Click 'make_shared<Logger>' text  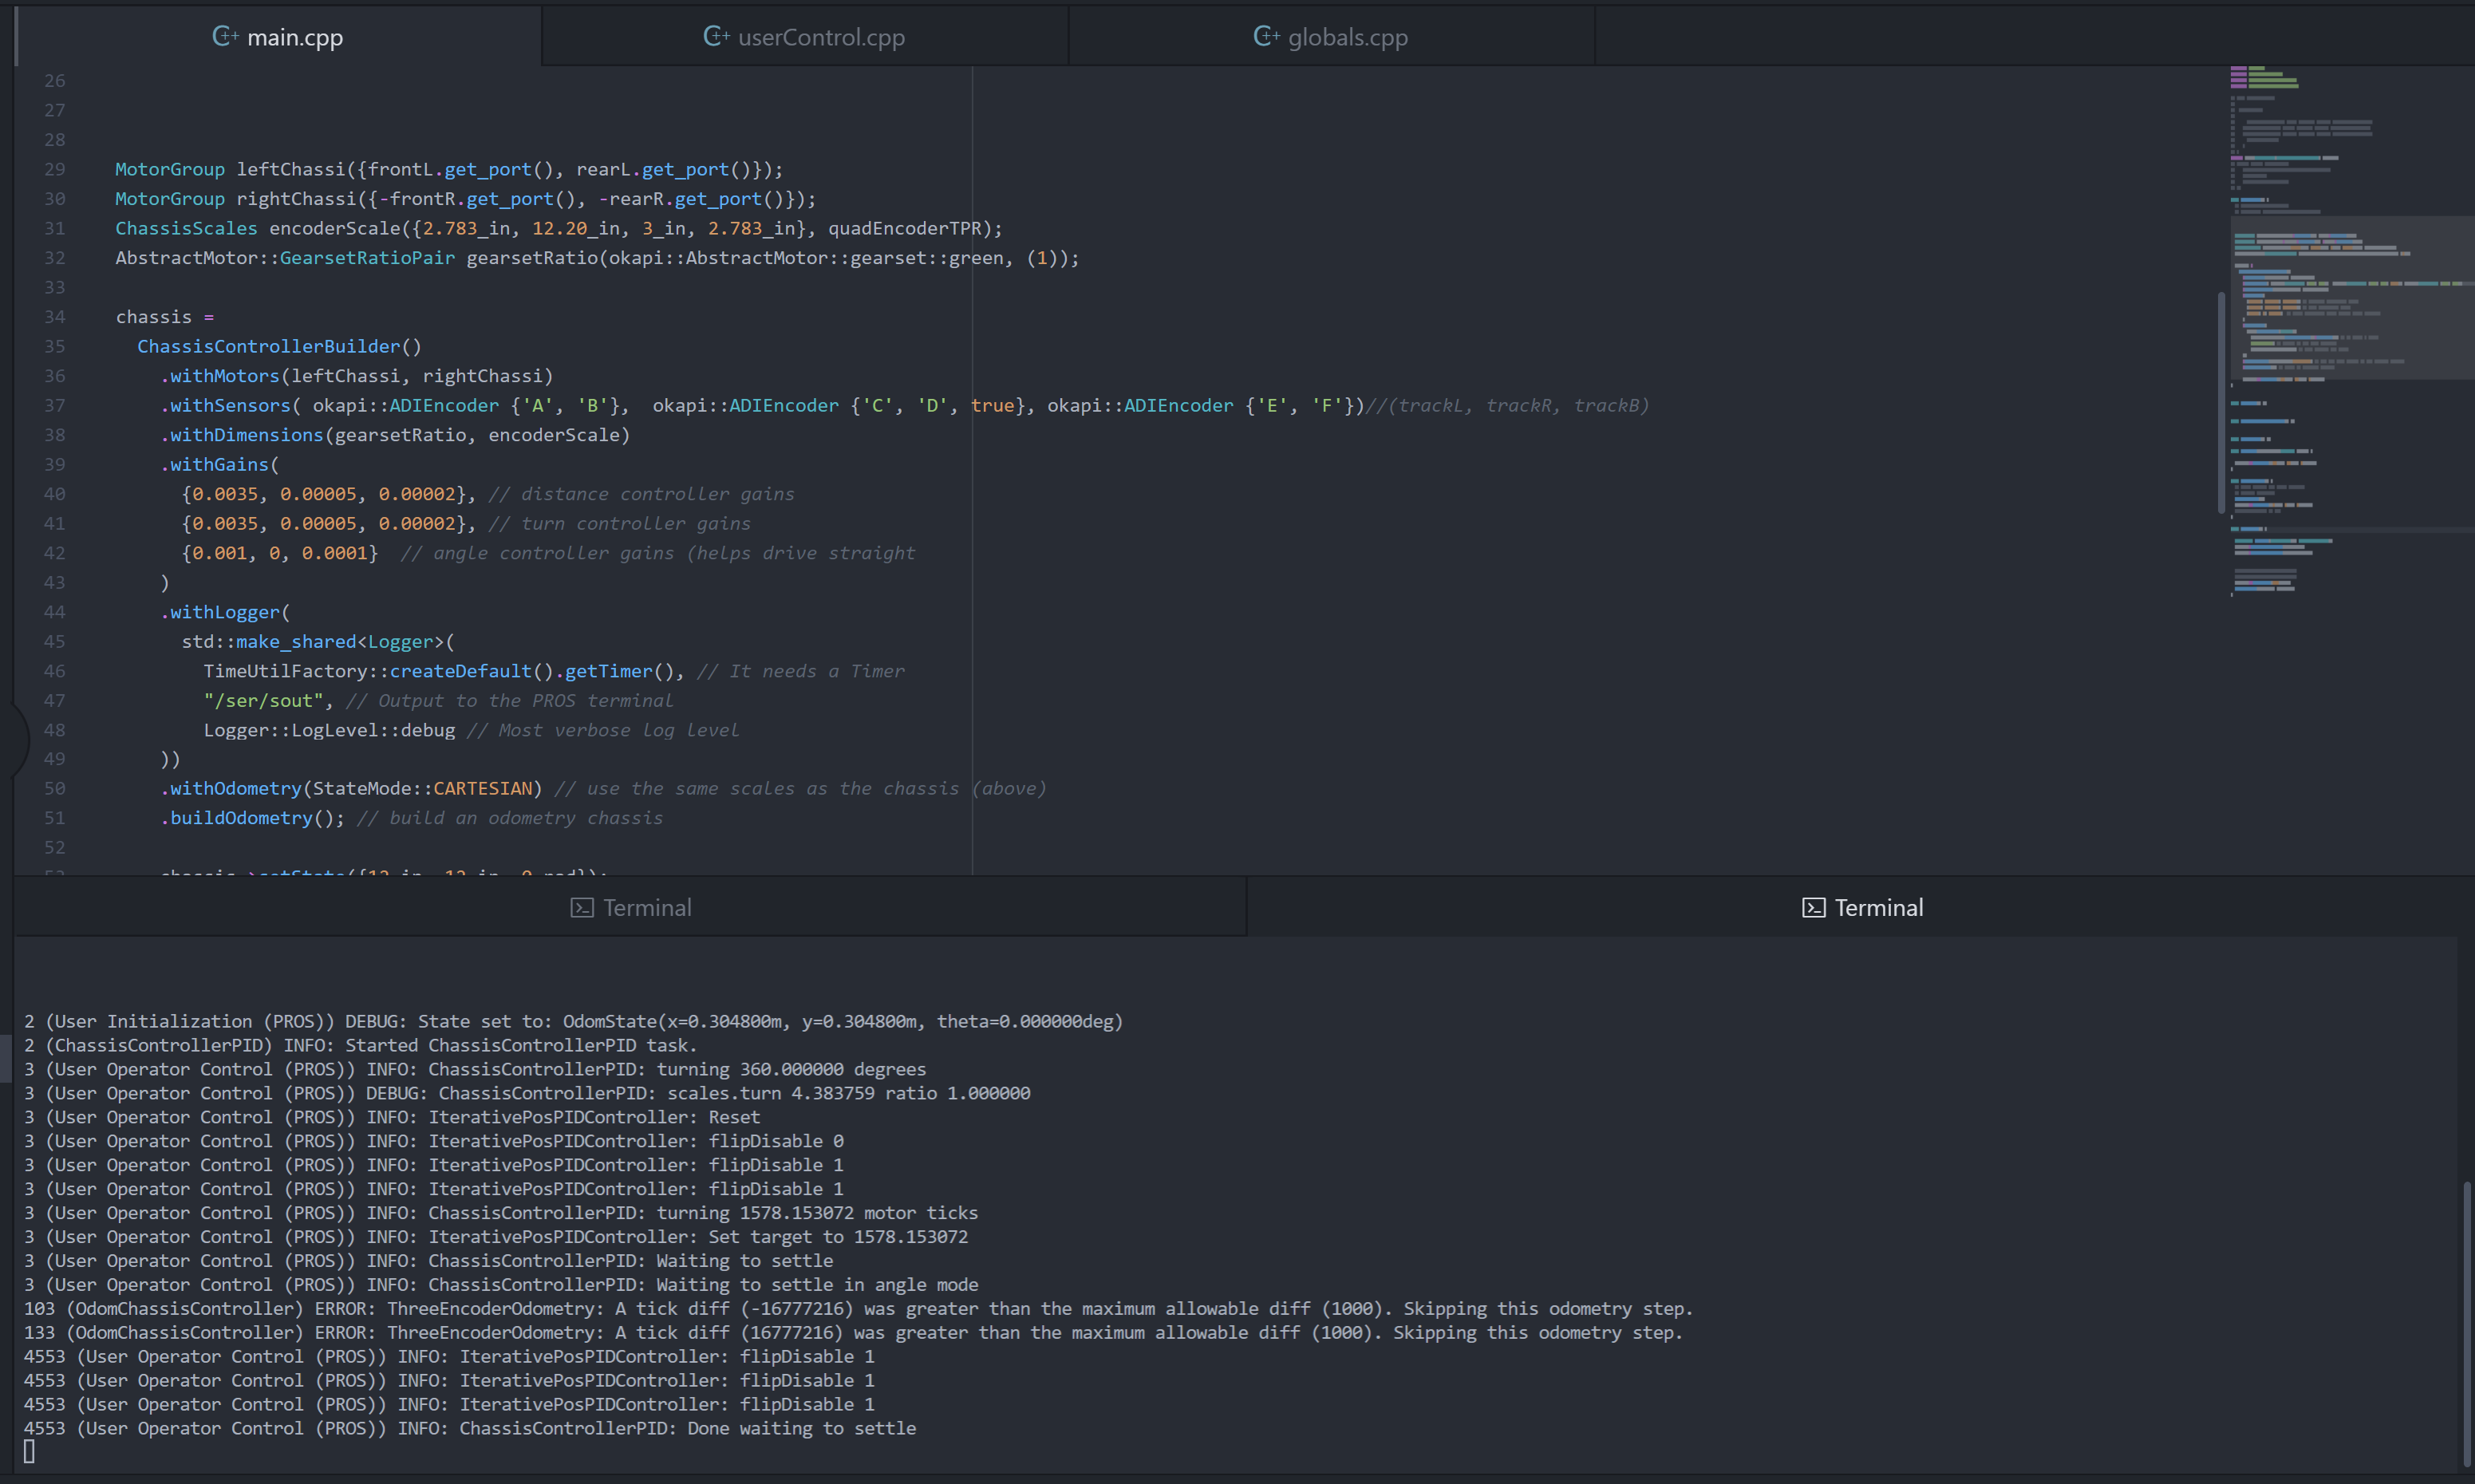(340, 642)
